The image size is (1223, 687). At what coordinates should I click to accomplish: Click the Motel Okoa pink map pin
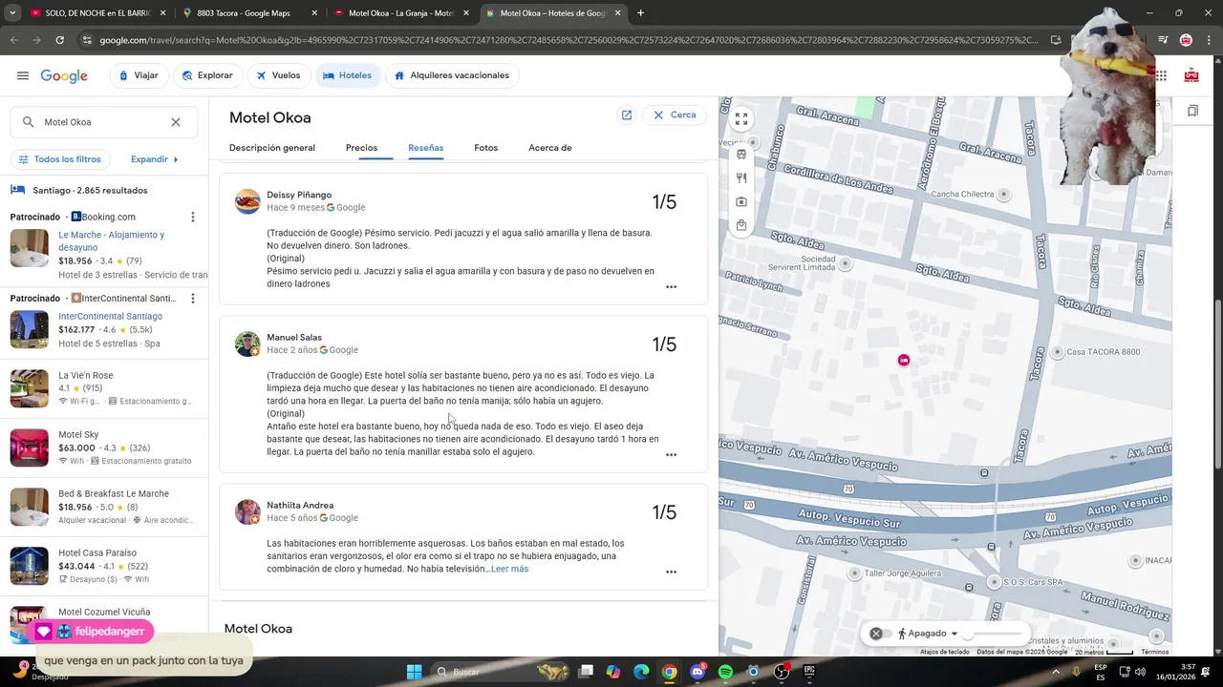point(904,360)
